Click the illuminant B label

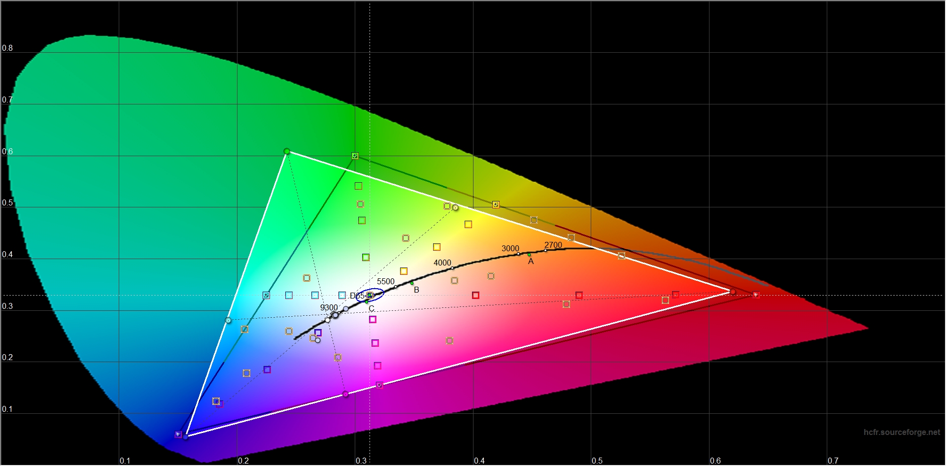pyautogui.click(x=416, y=290)
